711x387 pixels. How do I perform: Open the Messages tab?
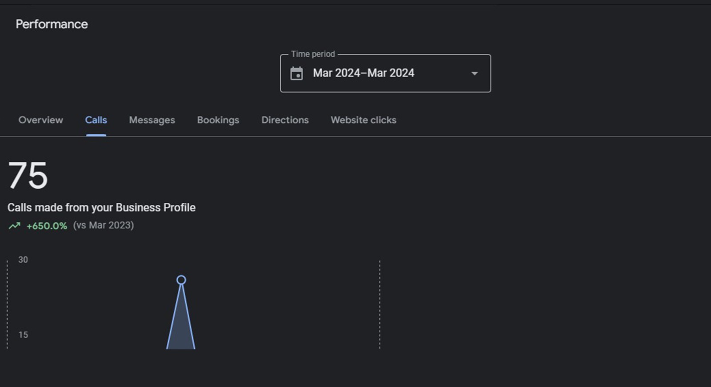[x=152, y=120]
